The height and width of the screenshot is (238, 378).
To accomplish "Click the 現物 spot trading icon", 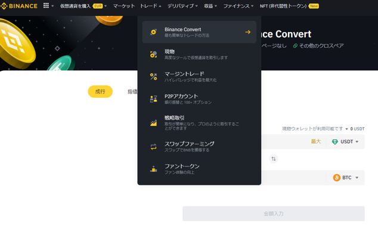I will (x=153, y=54).
